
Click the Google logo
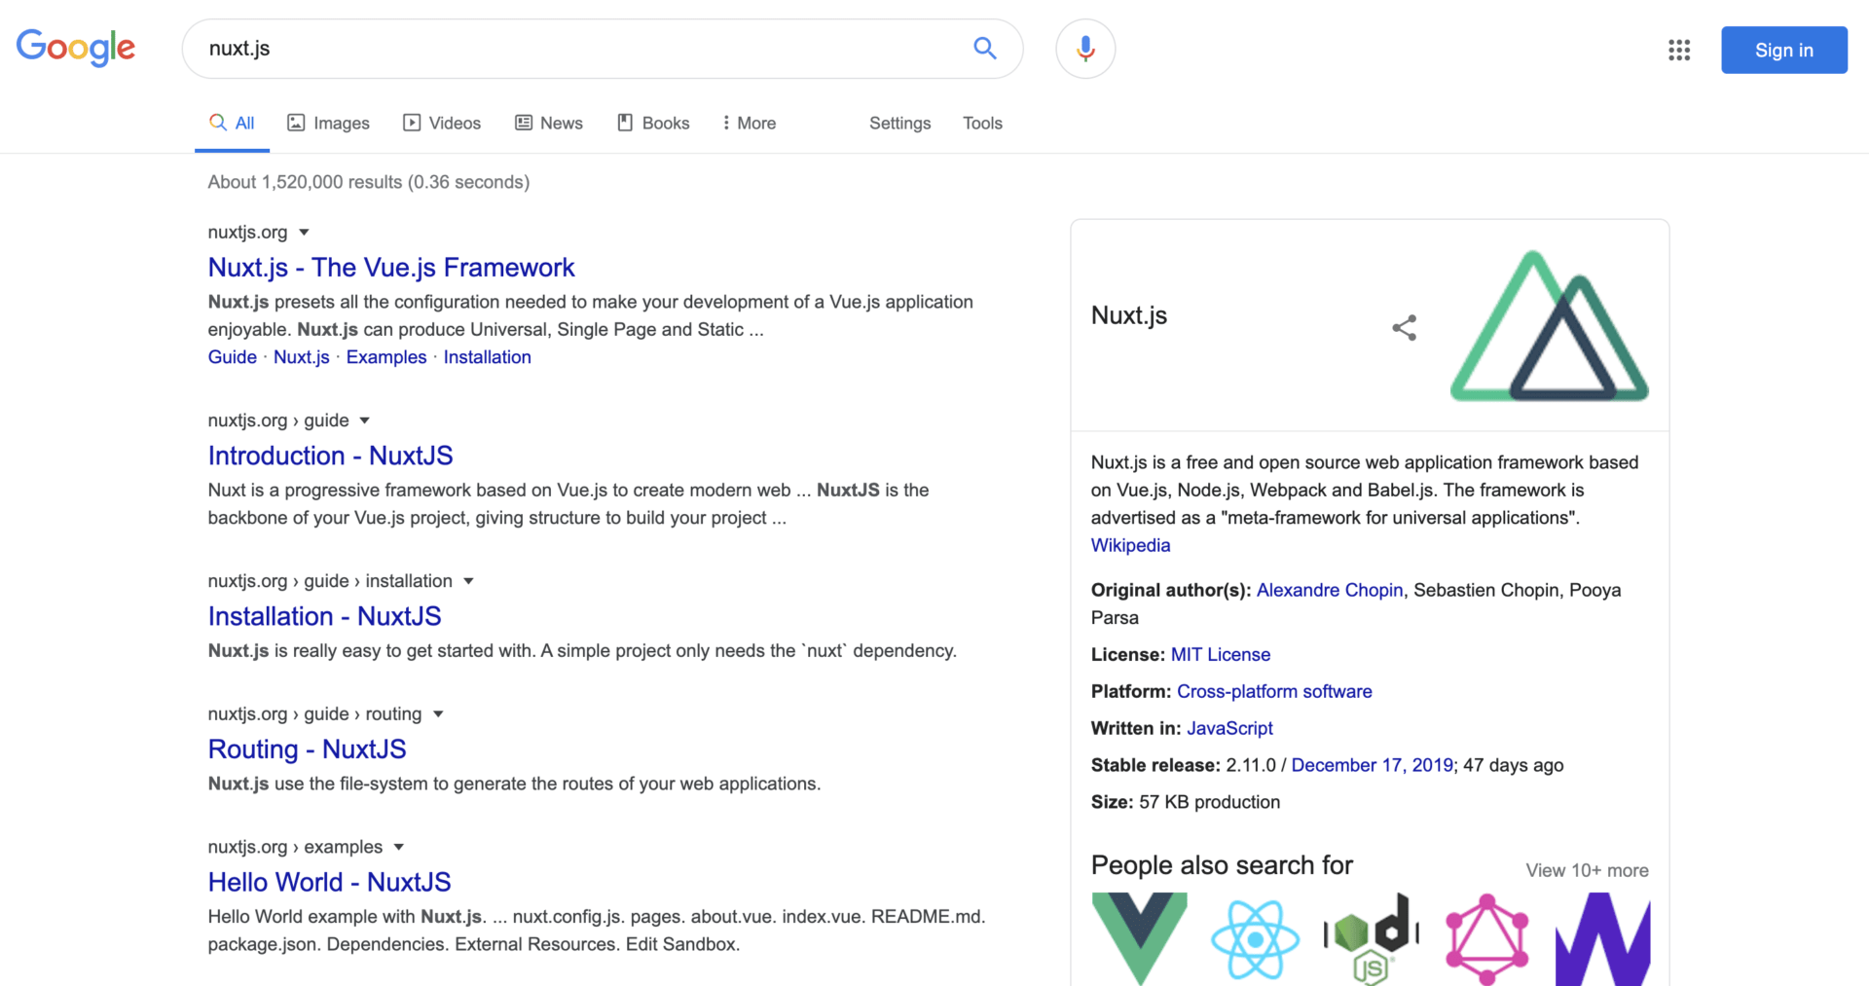click(x=76, y=48)
